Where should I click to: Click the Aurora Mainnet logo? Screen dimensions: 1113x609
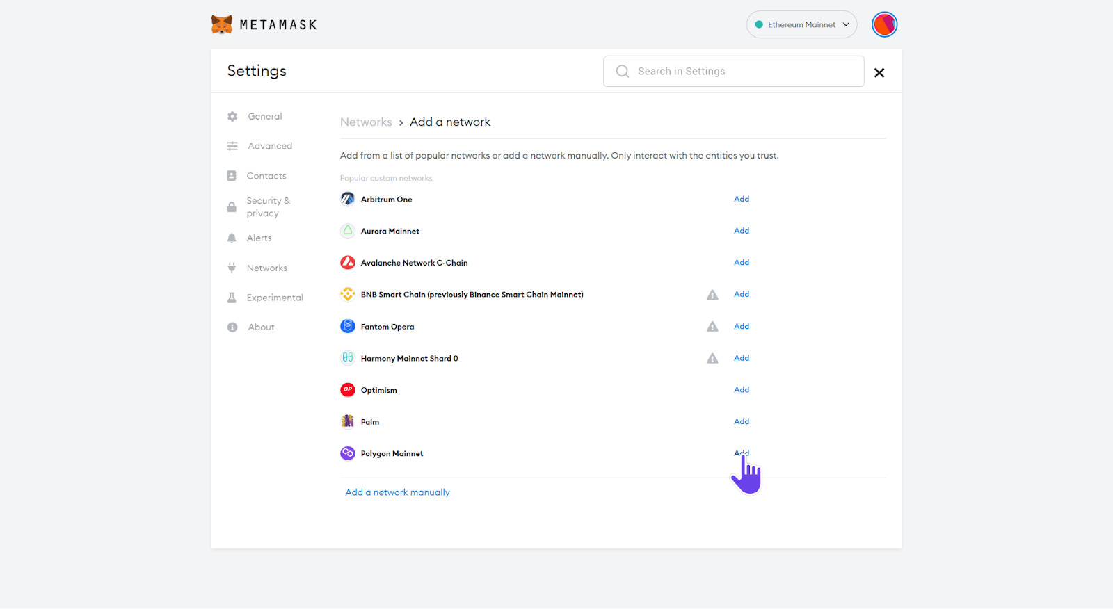pyautogui.click(x=348, y=231)
